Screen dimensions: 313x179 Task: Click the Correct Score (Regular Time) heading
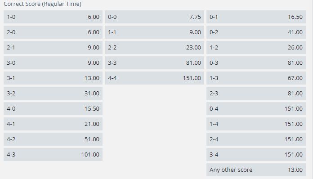(43, 4)
